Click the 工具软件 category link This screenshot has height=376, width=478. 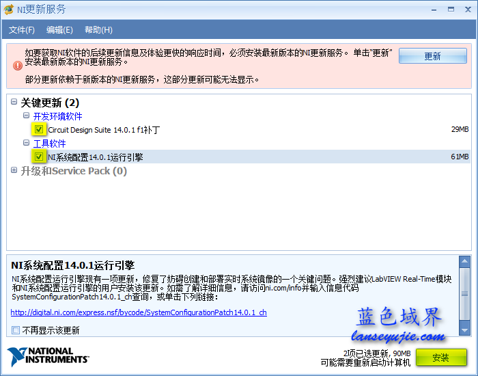point(49,144)
